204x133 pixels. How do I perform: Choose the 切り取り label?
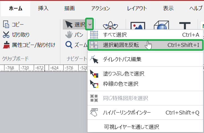tap(21, 35)
